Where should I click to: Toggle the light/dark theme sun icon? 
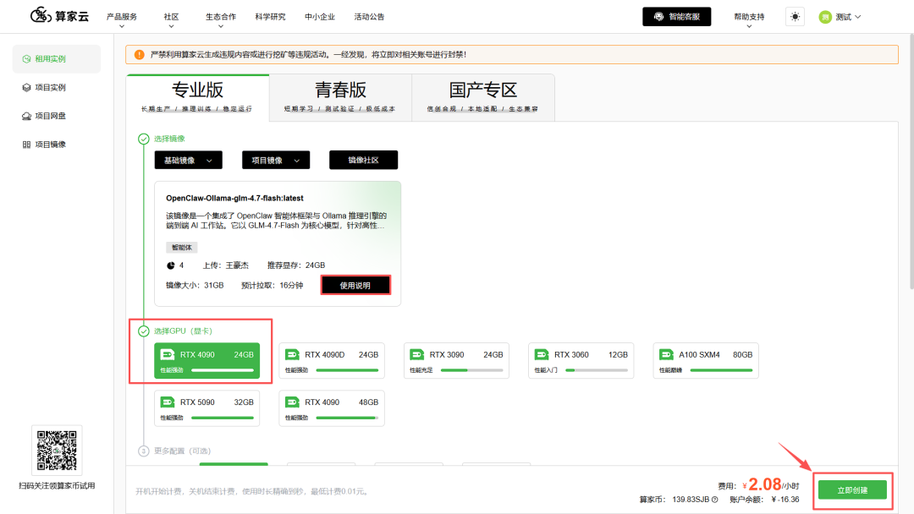click(795, 17)
